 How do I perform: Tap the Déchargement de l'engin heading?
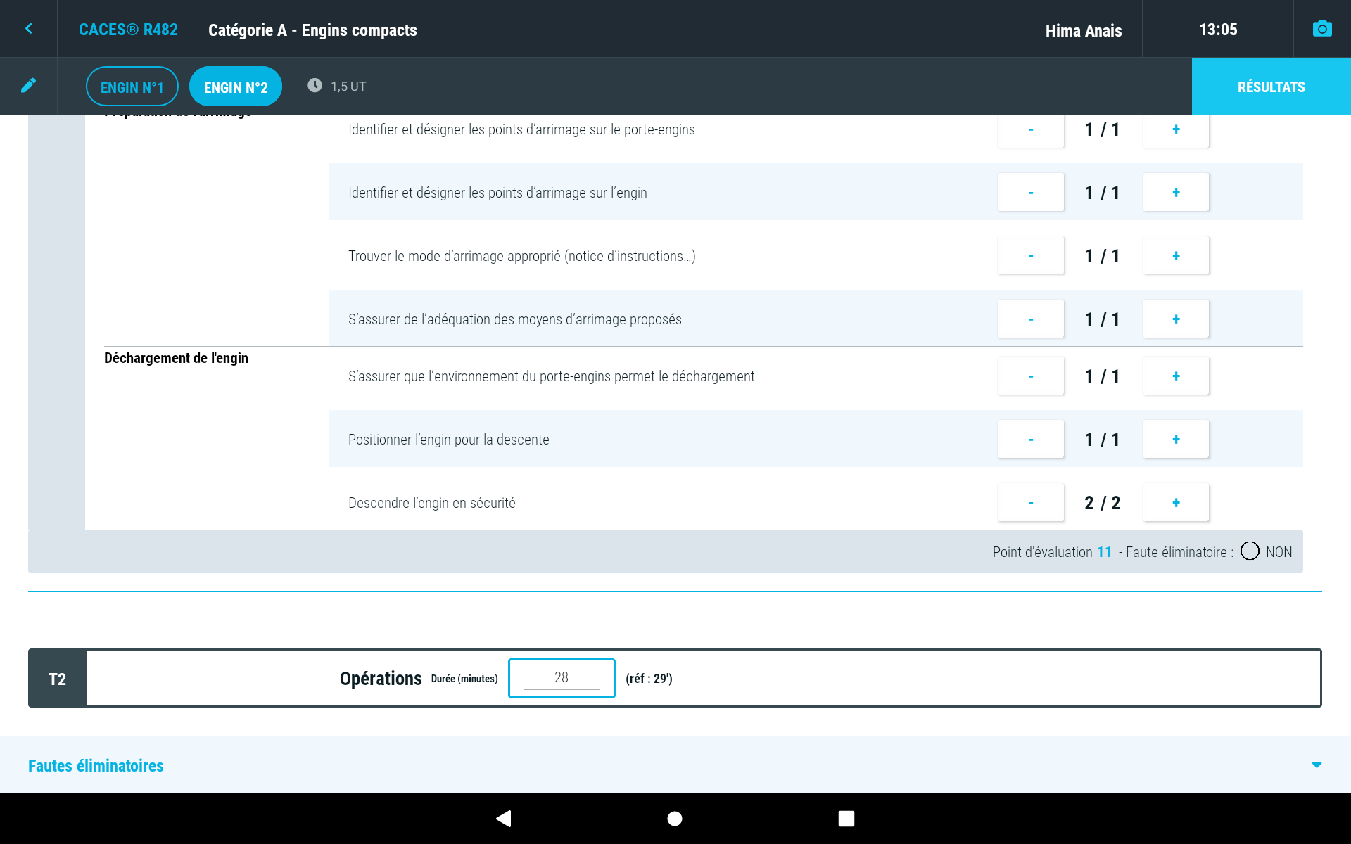[176, 358]
